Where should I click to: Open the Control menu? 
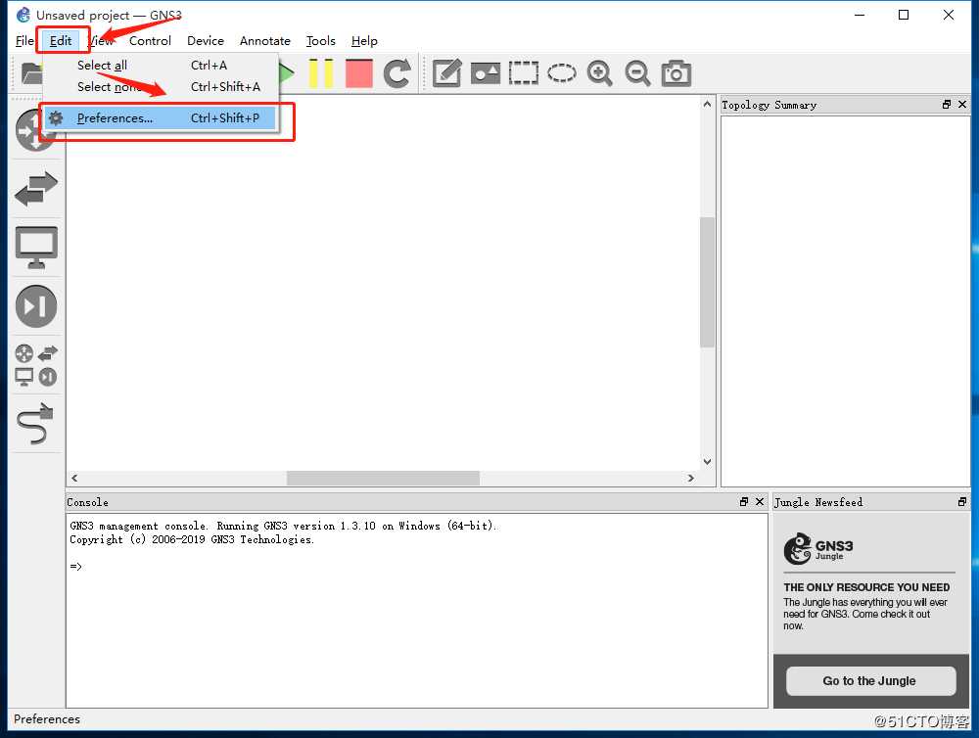(x=150, y=40)
